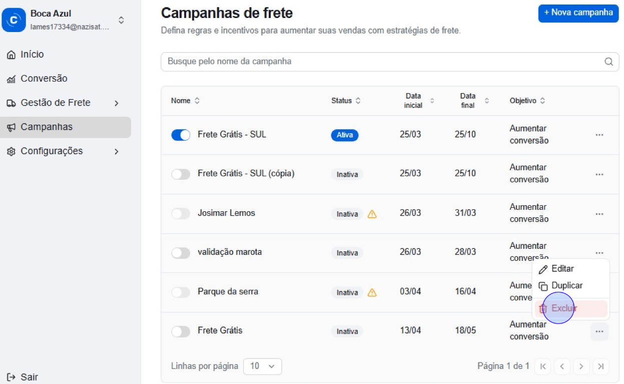The height and width of the screenshot is (384, 624).
Task: Click the Boca Azul logo icon
Action: 14,20
